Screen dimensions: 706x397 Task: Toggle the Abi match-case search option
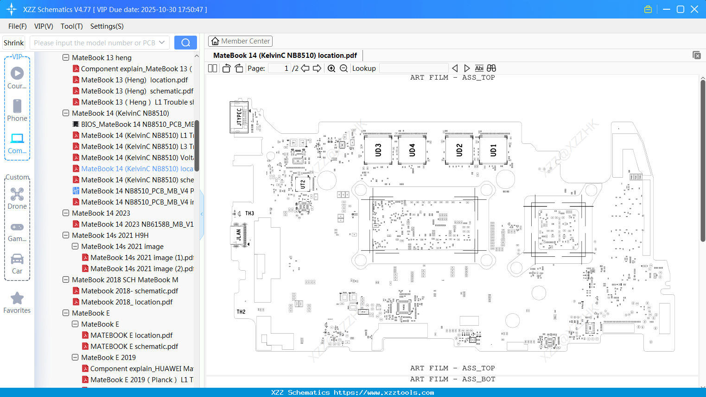click(479, 68)
